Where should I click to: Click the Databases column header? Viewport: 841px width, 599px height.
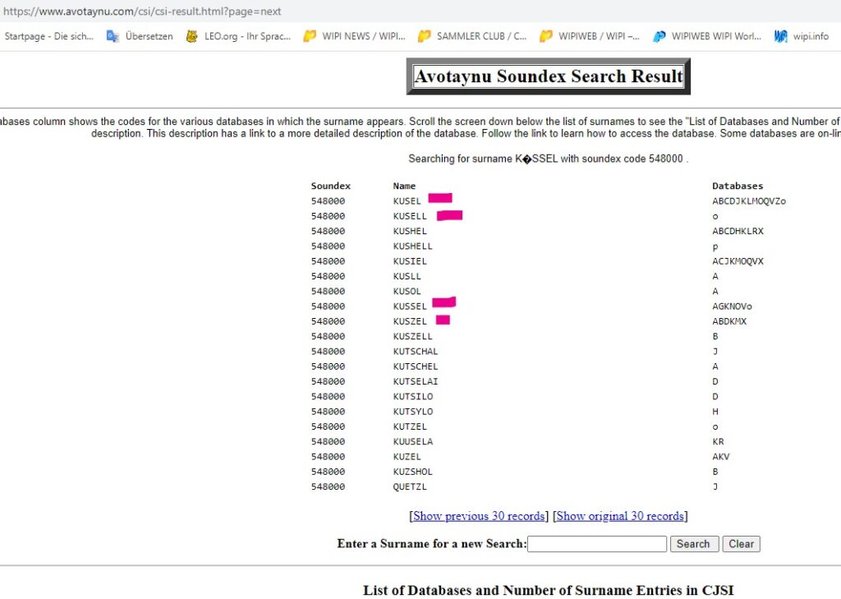[737, 186]
